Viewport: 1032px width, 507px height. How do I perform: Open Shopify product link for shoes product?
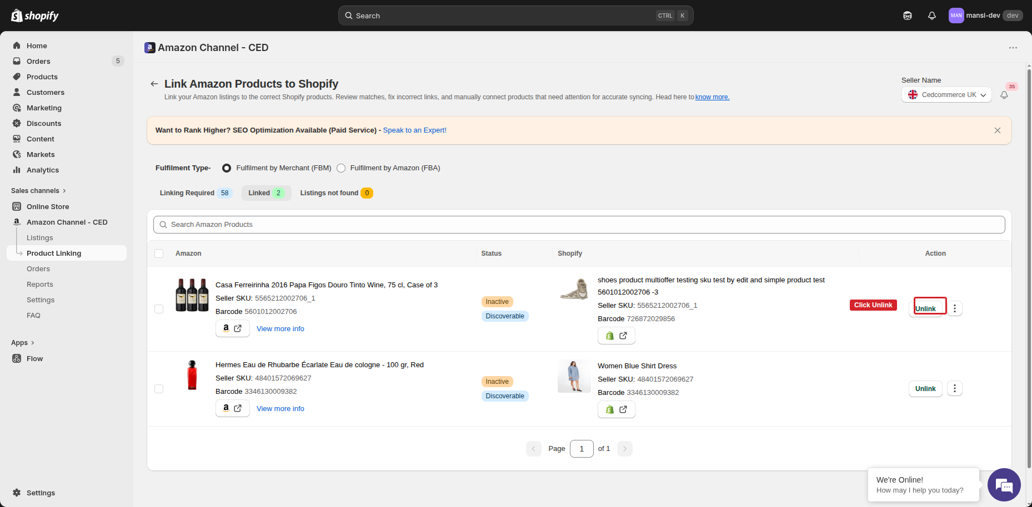click(x=616, y=336)
